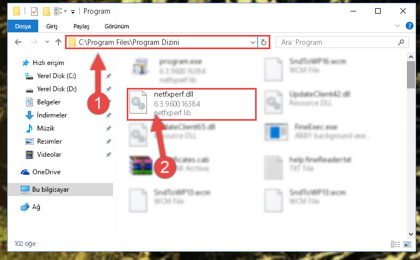
Task: Expand the ribbon with the chevron
Action: 398,26
